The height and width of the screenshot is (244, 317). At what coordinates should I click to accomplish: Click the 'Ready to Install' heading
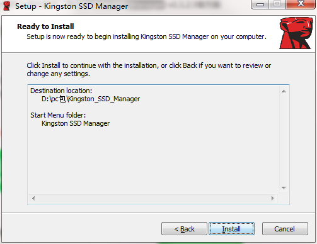[45, 26]
